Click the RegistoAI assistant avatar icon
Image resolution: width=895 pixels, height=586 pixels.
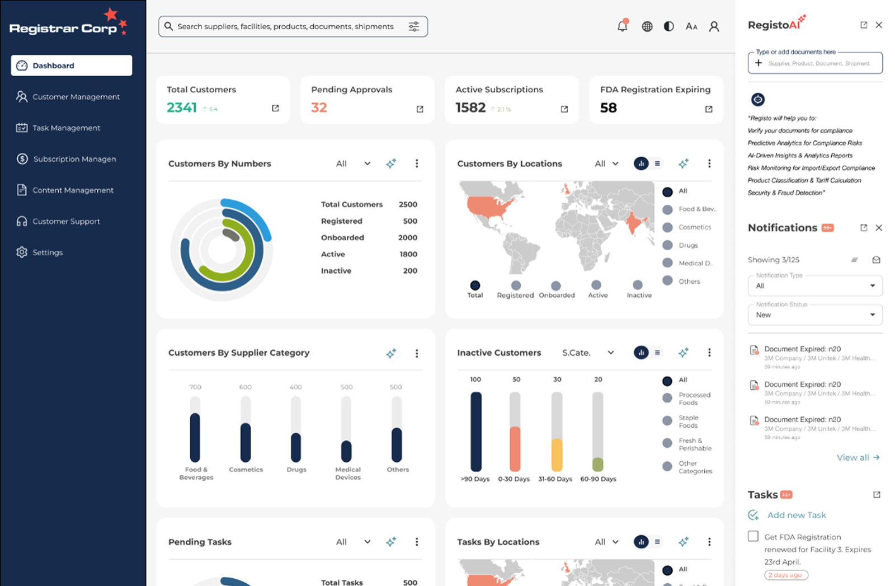click(x=757, y=100)
